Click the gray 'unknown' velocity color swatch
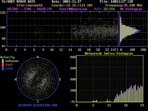 3,61
